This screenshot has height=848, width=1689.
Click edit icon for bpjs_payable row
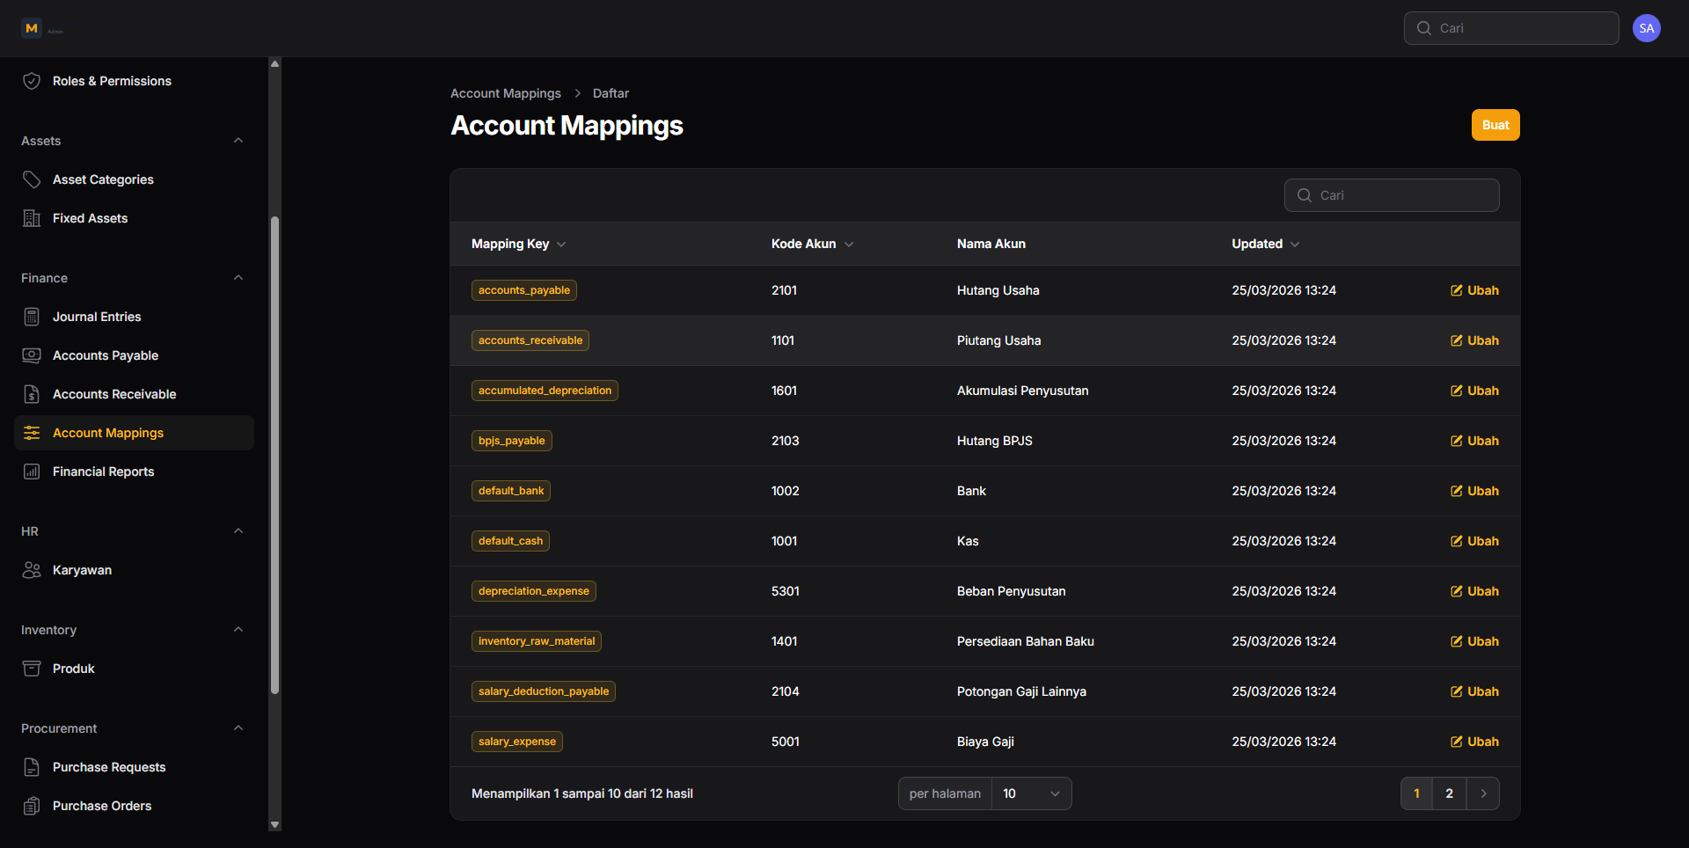(x=1457, y=441)
